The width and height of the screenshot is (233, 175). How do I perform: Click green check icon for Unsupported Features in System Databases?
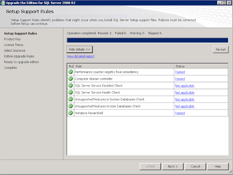[x=70, y=99]
